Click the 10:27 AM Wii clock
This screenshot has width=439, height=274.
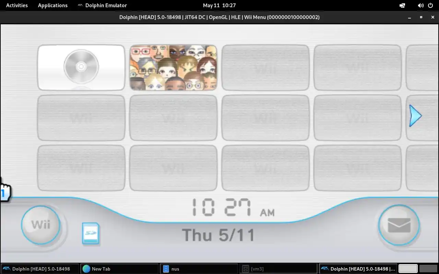click(233, 207)
